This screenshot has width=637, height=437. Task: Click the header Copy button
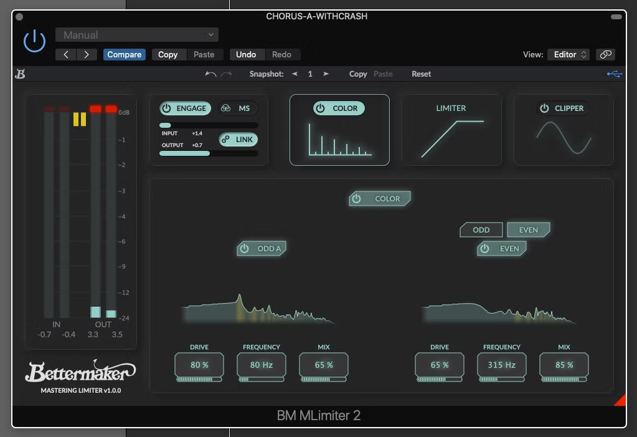tap(168, 54)
